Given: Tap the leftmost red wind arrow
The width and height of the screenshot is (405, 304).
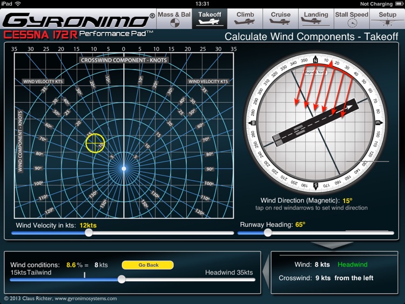Looking at the screenshot, I should pos(300,85).
